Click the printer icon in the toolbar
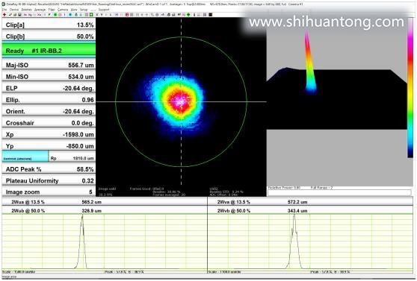Screen dimensions: 417x281 pos(169,15)
